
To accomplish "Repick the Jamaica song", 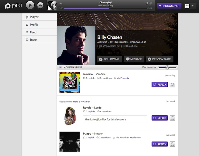I will point(160,85).
